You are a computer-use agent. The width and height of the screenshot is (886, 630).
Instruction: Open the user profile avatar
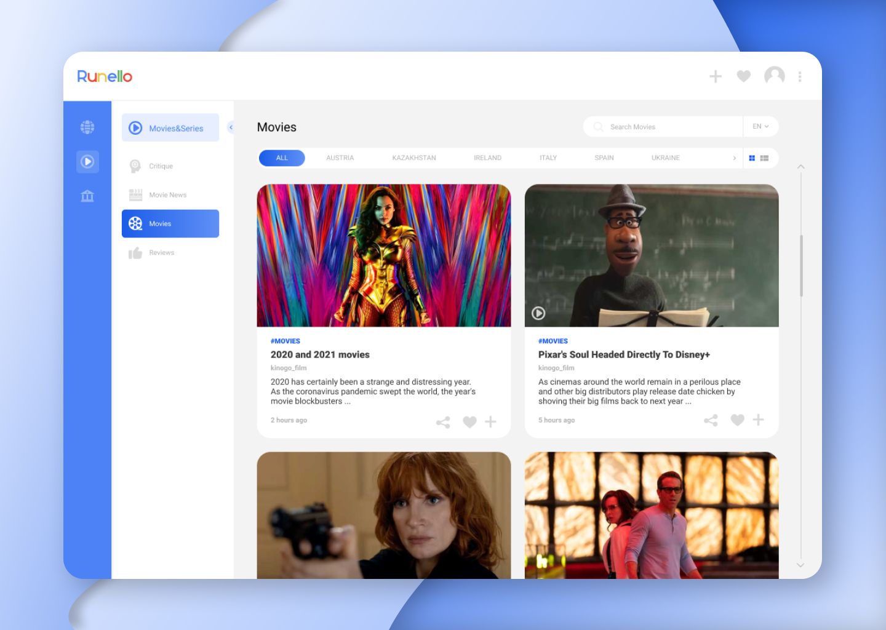tap(775, 76)
